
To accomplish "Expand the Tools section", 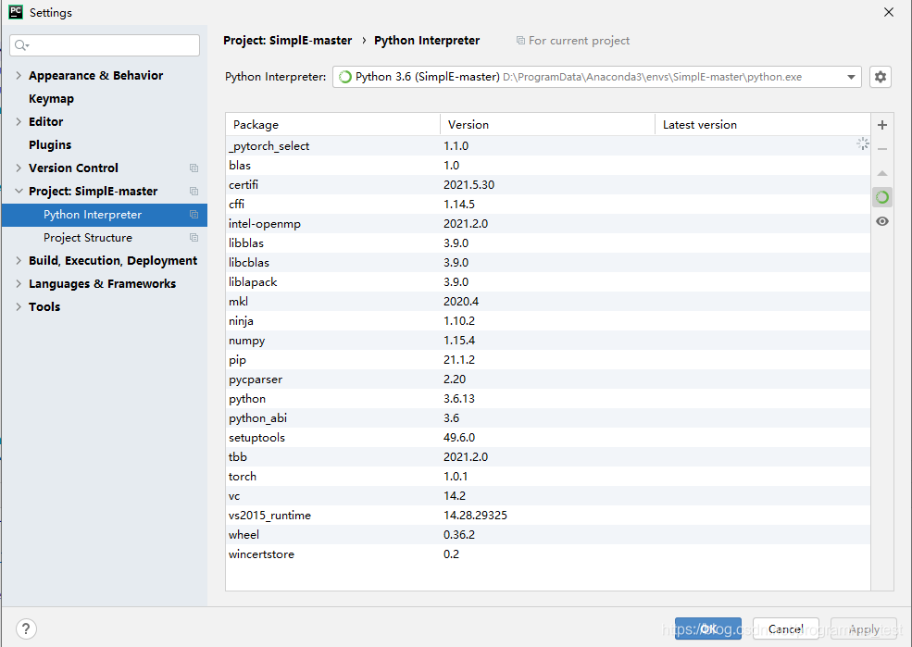I will pyautogui.click(x=19, y=307).
